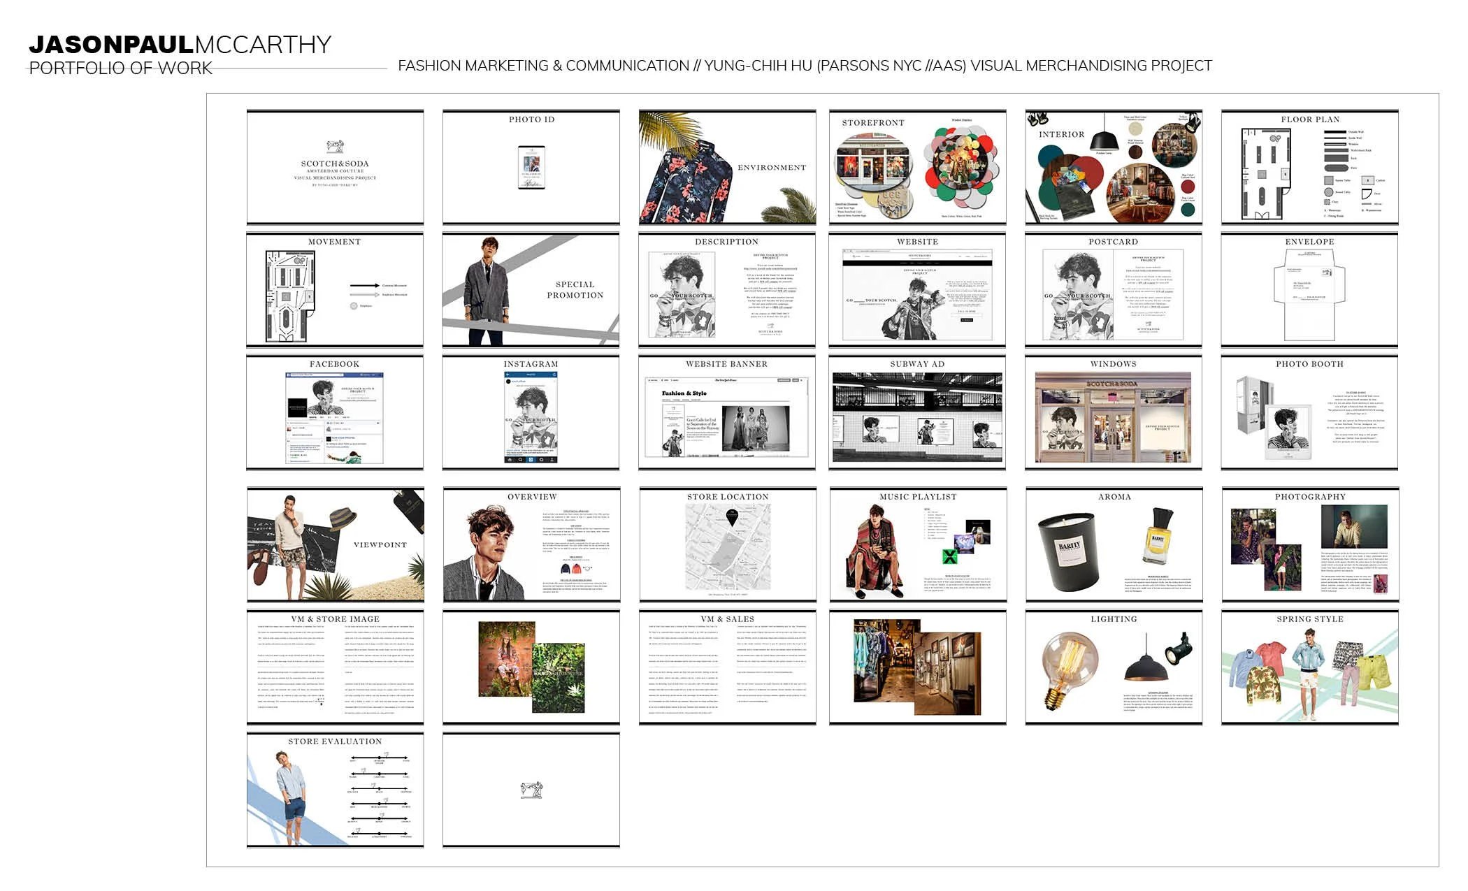Open the Lighting slide with bulb
Image resolution: width=1468 pixels, height=891 pixels.
click(x=1114, y=667)
